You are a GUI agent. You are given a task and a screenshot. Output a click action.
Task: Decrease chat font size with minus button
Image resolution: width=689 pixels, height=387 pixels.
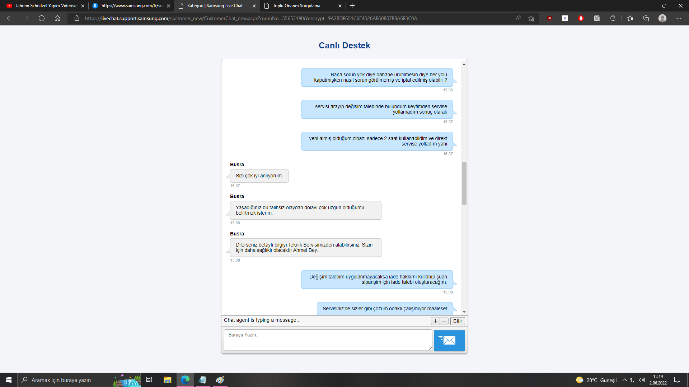444,321
